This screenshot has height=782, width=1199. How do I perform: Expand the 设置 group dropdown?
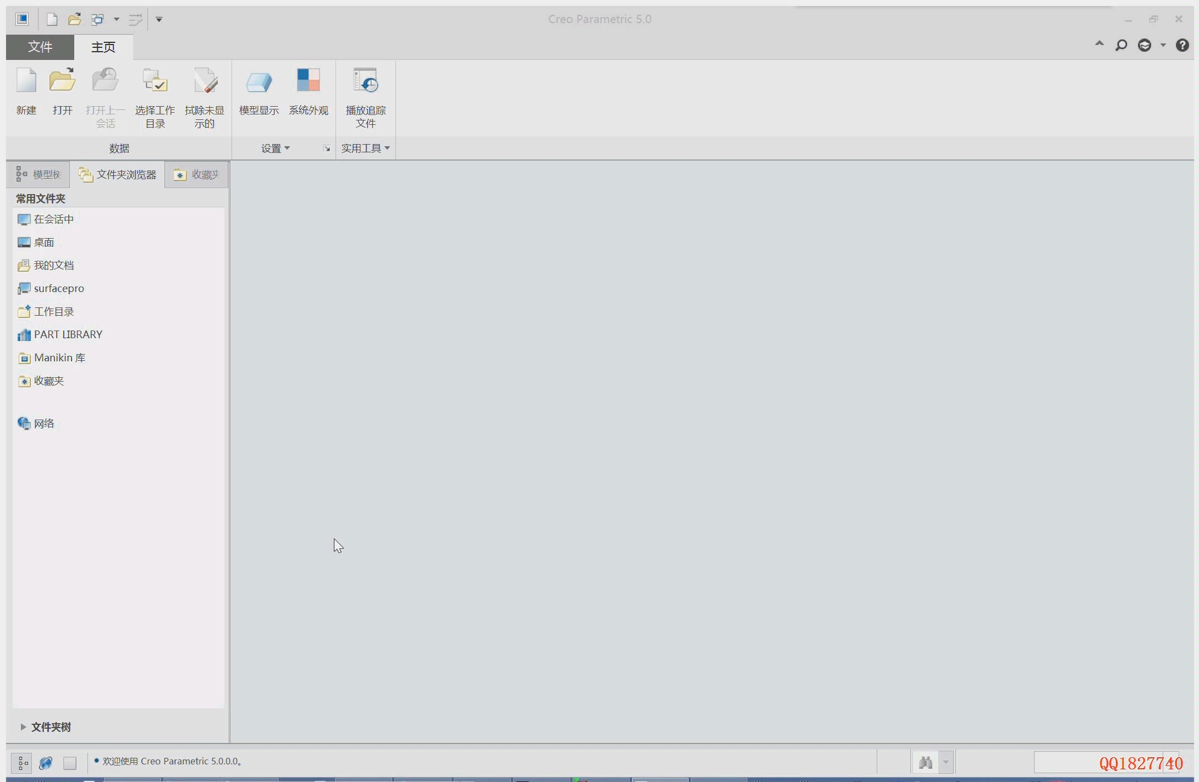[276, 148]
